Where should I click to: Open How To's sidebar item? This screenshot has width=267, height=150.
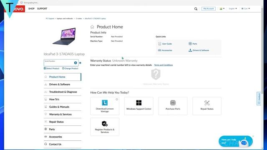tap(63, 99)
